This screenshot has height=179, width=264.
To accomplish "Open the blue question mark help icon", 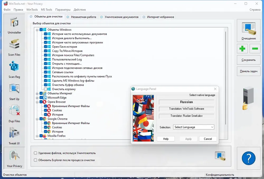I will [x=248, y=159].
